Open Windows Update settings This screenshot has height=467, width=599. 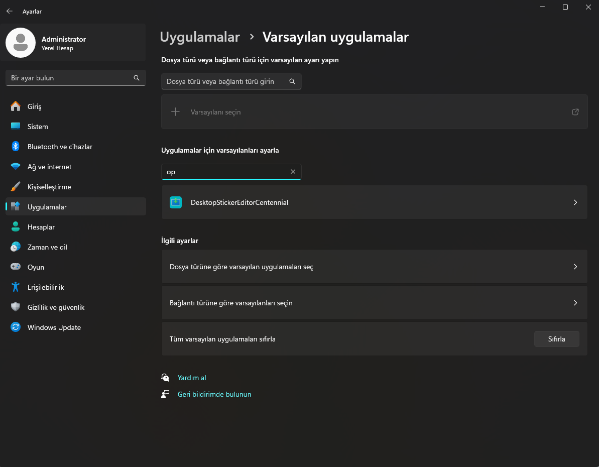click(54, 327)
